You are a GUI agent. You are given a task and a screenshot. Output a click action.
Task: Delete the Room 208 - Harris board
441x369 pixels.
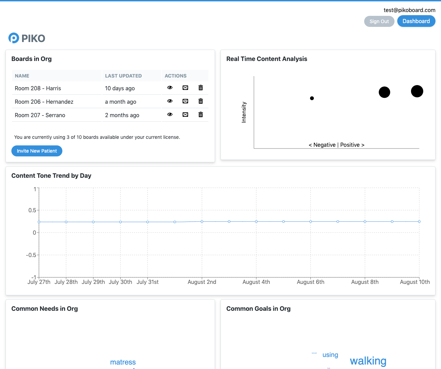(x=201, y=88)
